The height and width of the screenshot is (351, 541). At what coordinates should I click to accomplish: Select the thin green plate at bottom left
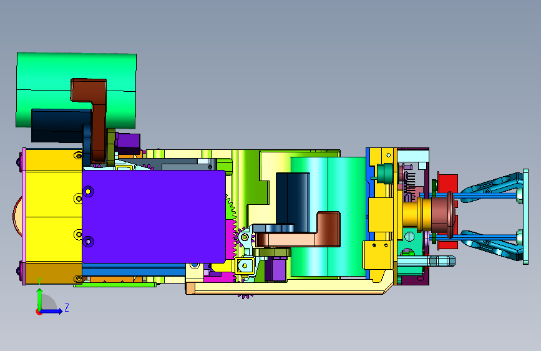115,285
